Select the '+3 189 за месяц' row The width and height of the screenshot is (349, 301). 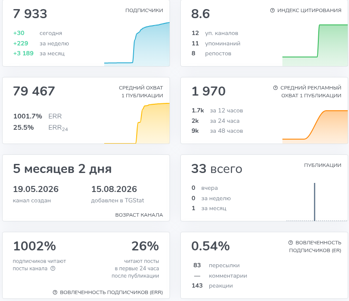[x=39, y=53]
